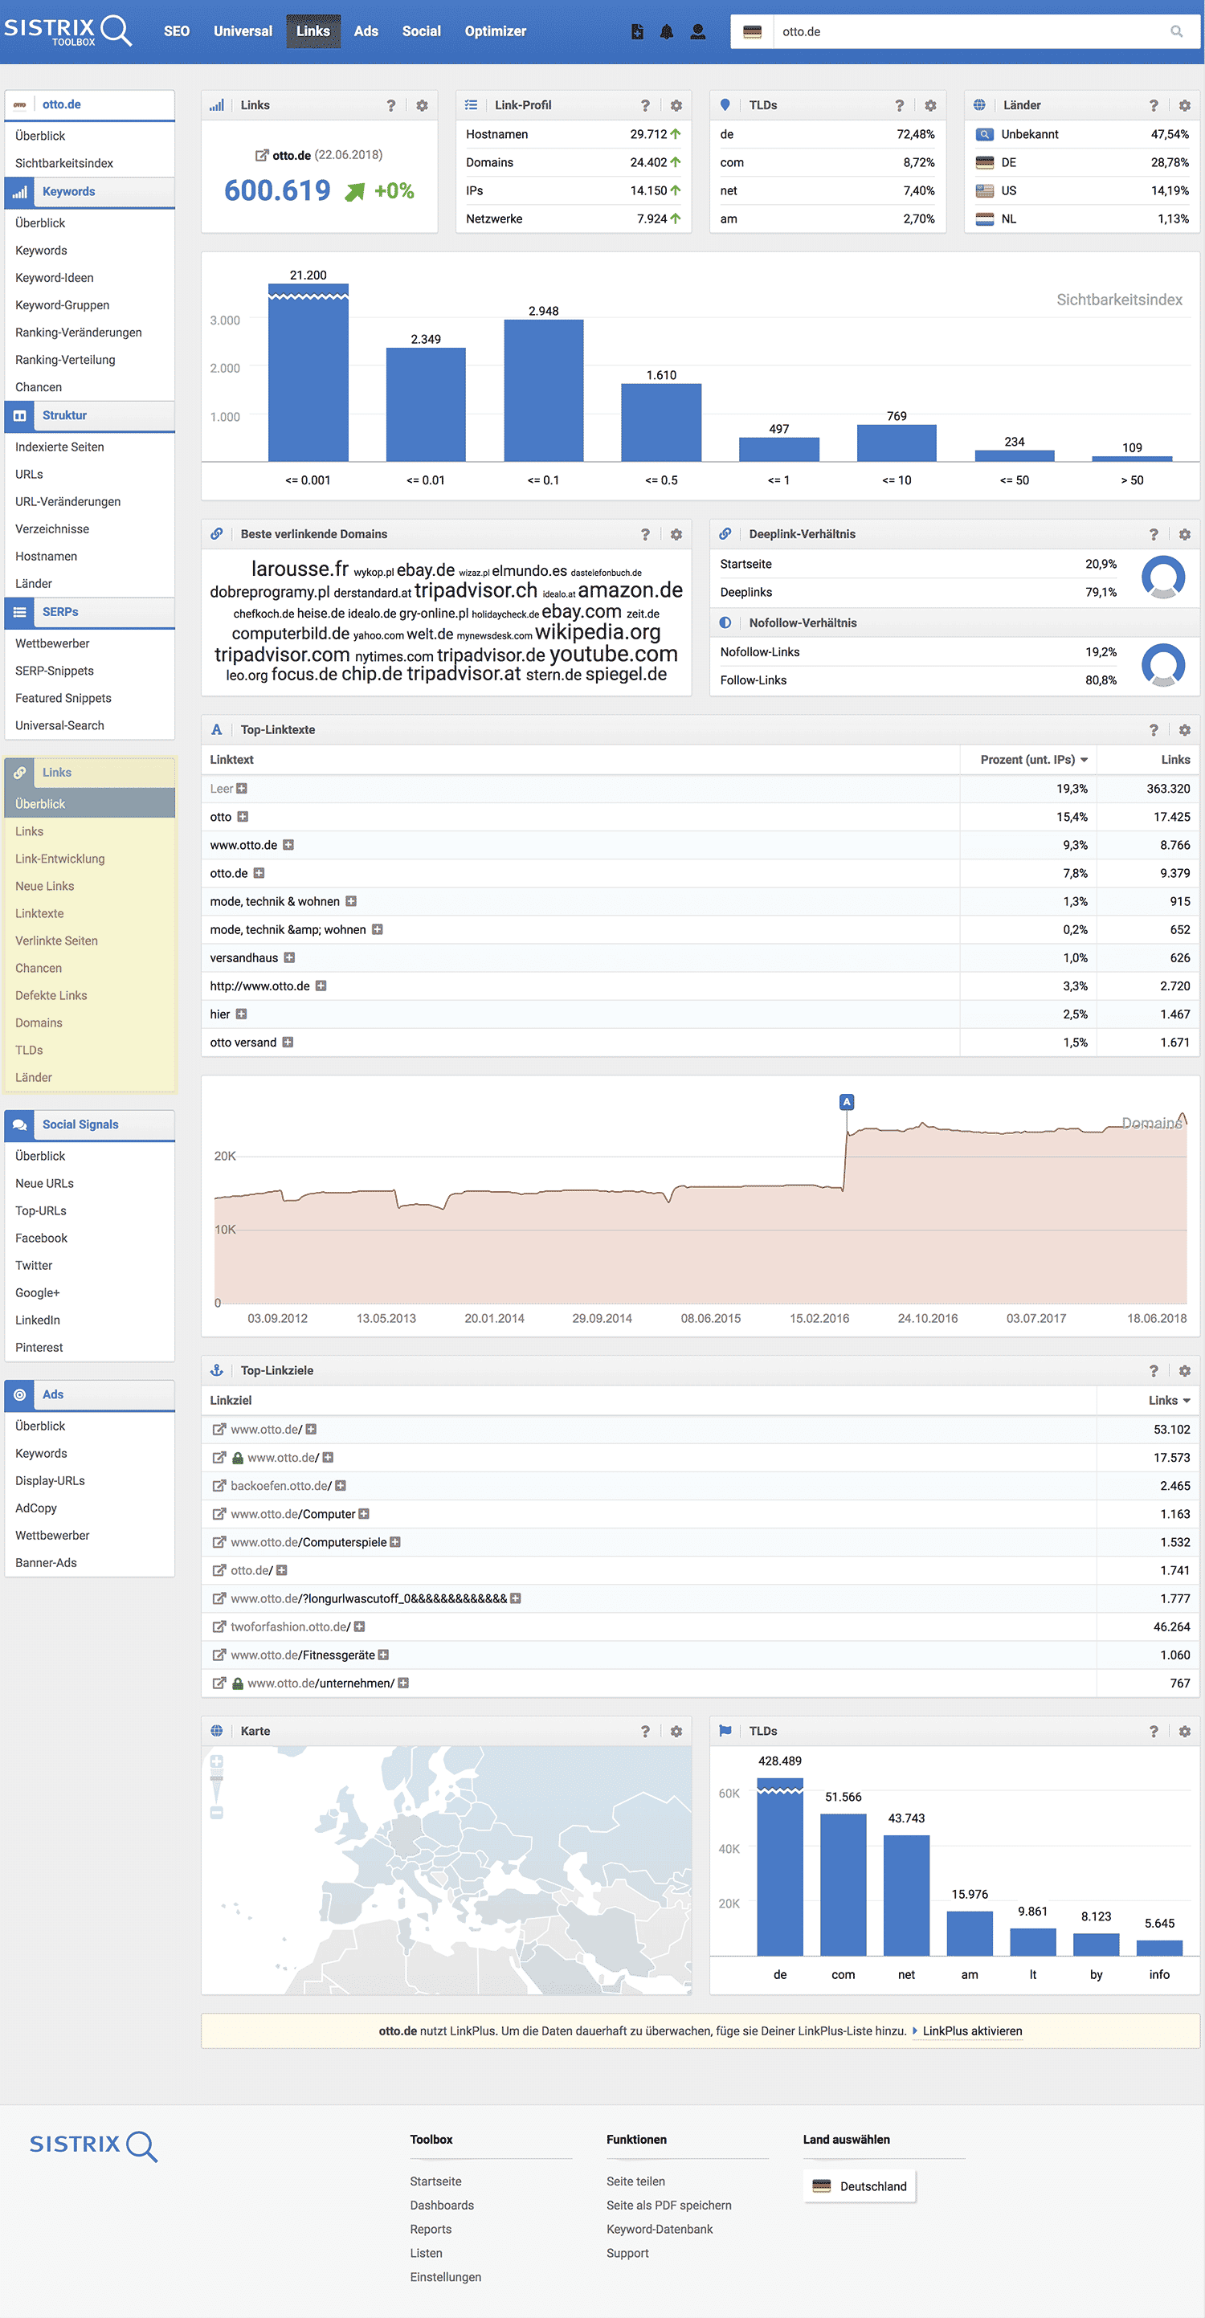Expand the 'versandhaus' linktext row
Image resolution: width=1205 pixels, height=2318 pixels.
[x=290, y=957]
